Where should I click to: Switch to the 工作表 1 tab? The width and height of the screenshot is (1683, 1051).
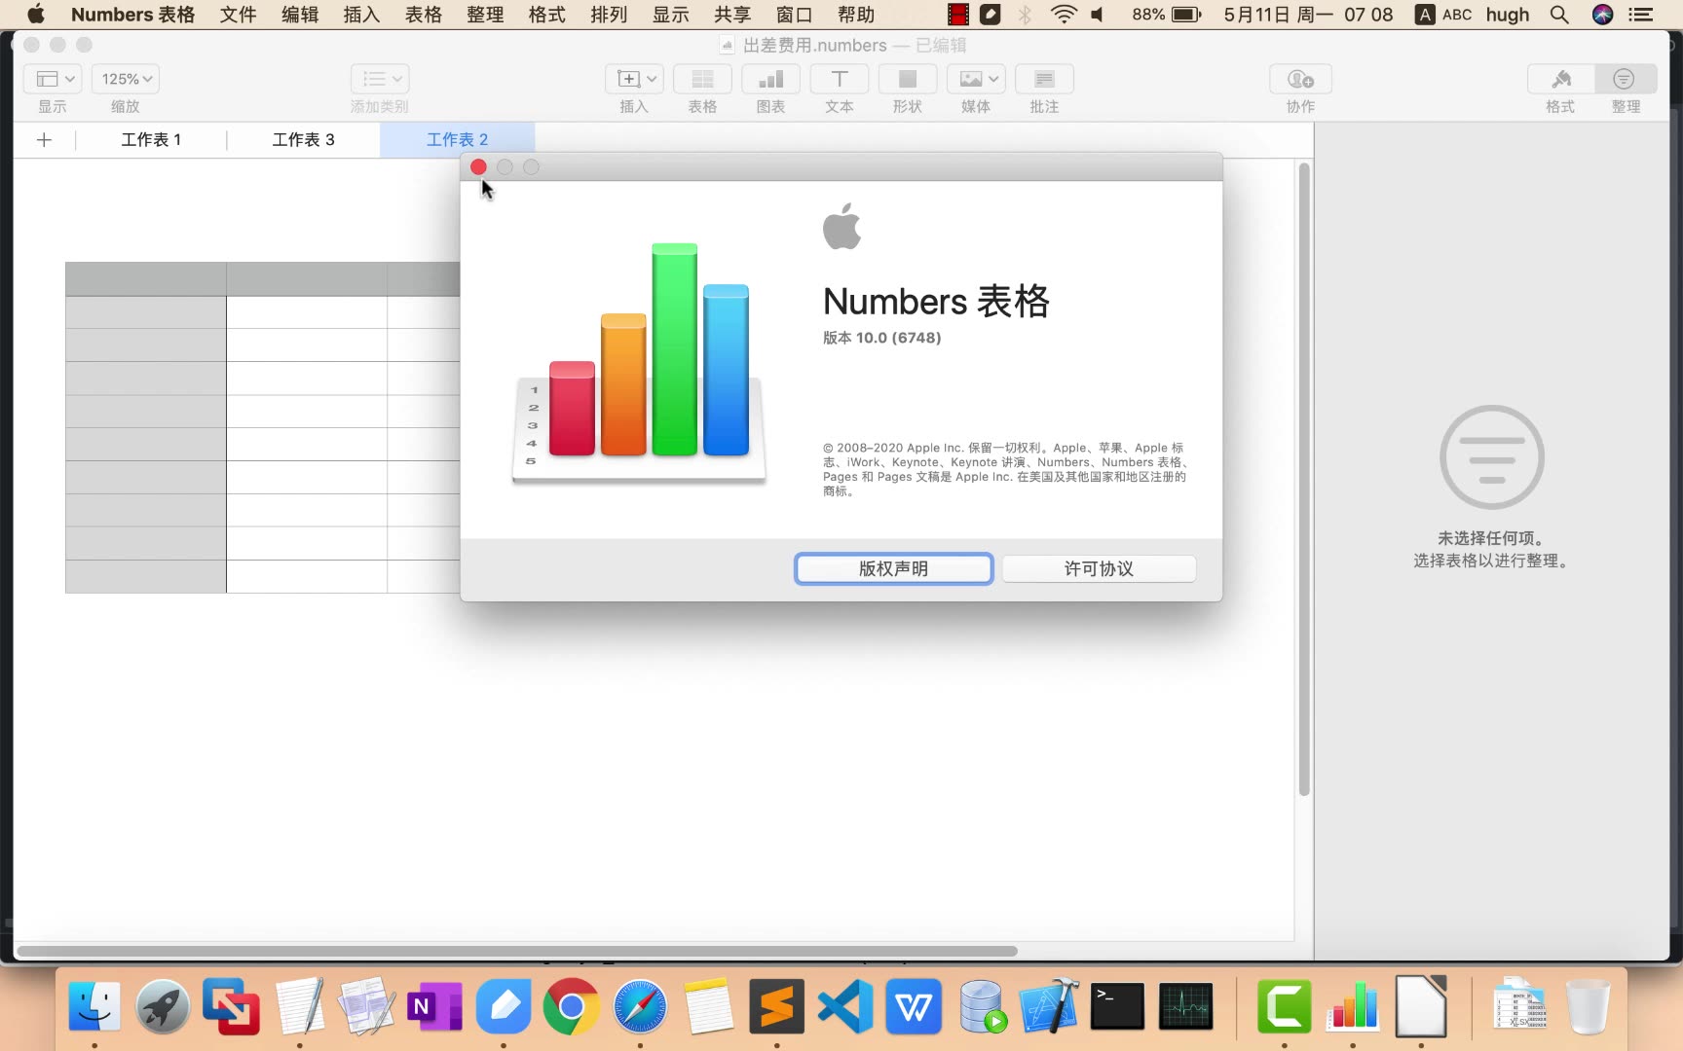pyautogui.click(x=151, y=140)
